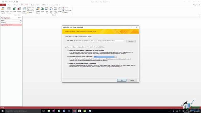Open Visual Studio from the taskbar
Image resolution: width=201 pixels, height=113 pixels.
click(x=54, y=111)
